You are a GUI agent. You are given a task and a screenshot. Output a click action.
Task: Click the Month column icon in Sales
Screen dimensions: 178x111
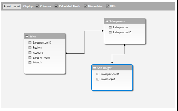[30, 62]
